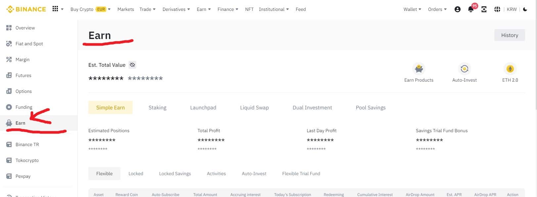
Task: Open the Buy Crypto EUR dropdown
Action: pos(90,9)
